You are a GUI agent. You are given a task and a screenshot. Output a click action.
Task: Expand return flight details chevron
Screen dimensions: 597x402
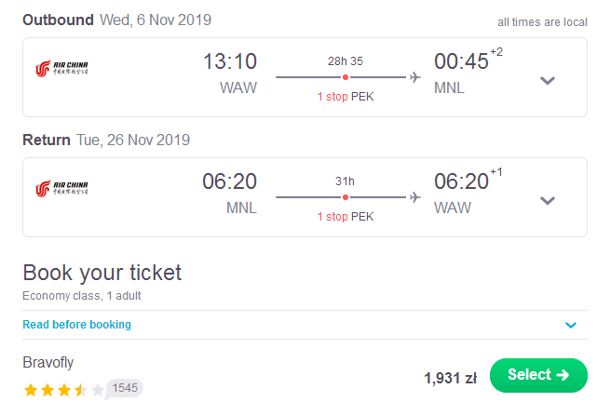548,200
